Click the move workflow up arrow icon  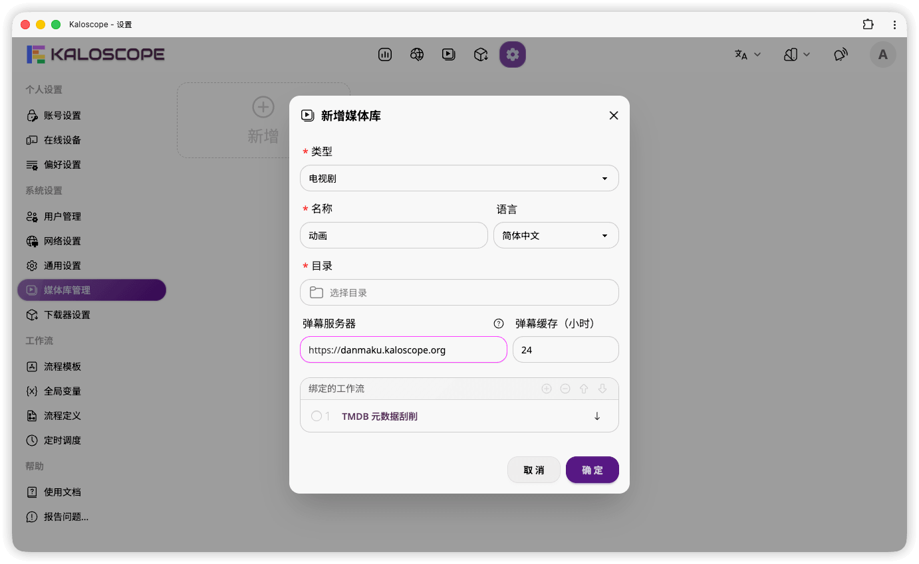[x=584, y=389]
